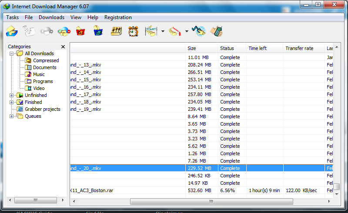Click the Stop Queue toolbar icon
The width and height of the screenshot is (348, 213).
click(175, 31)
